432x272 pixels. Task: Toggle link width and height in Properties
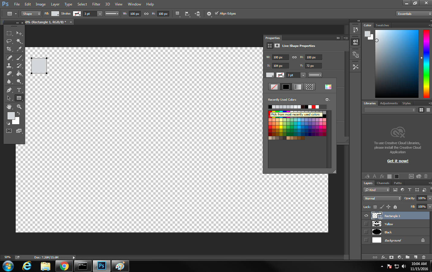click(294, 57)
